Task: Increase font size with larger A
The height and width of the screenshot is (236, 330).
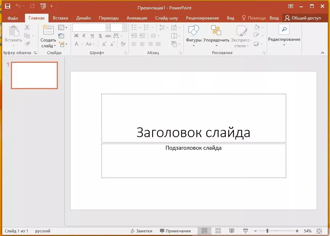Action: tap(104, 44)
